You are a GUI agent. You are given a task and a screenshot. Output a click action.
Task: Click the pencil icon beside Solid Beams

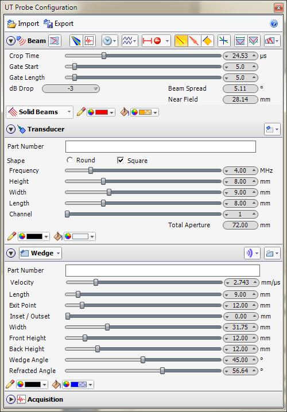point(81,112)
